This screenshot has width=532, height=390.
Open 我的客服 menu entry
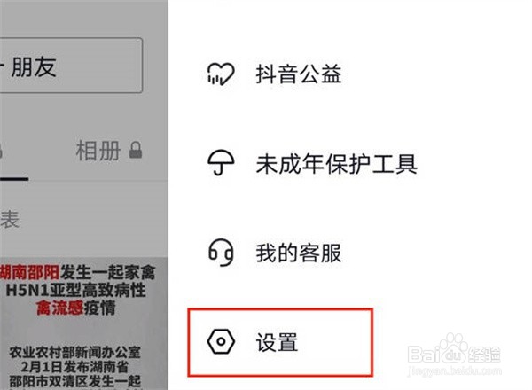(299, 253)
